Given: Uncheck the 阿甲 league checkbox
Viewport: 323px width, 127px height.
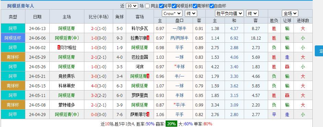Looking at the screenshot, I should pyautogui.click(x=161, y=6).
